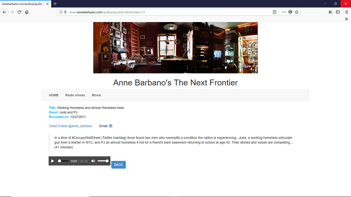Adjust the audio volume slider

[x=102, y=161]
